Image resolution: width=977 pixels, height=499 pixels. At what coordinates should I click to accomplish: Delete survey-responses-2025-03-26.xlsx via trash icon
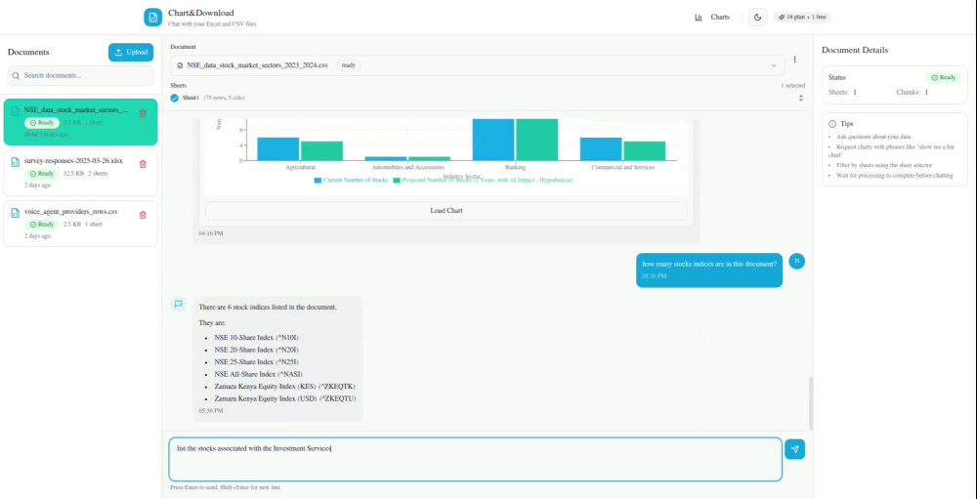(x=143, y=164)
